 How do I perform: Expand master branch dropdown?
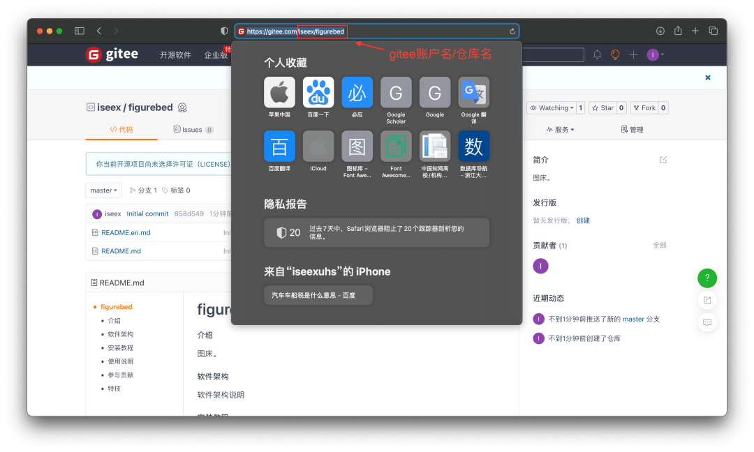point(103,190)
